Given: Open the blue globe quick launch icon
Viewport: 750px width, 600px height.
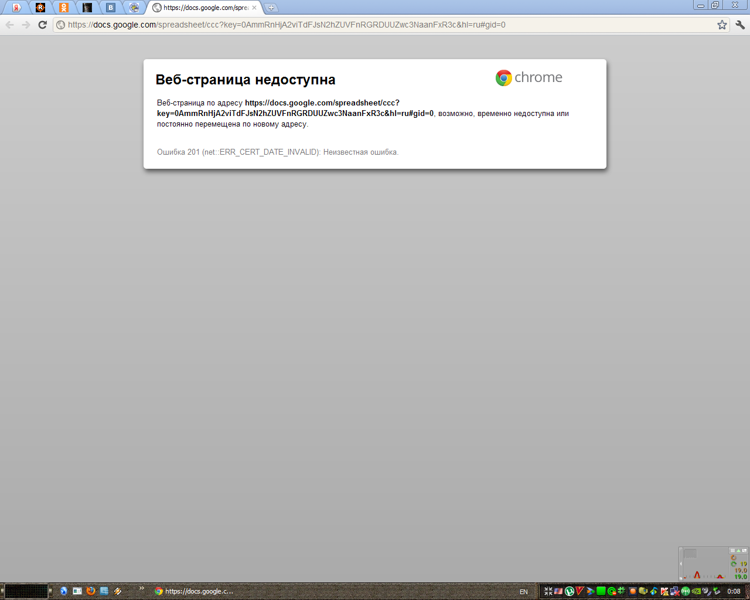Looking at the screenshot, I should point(64,591).
